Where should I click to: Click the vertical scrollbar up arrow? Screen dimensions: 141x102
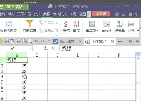point(138,58)
